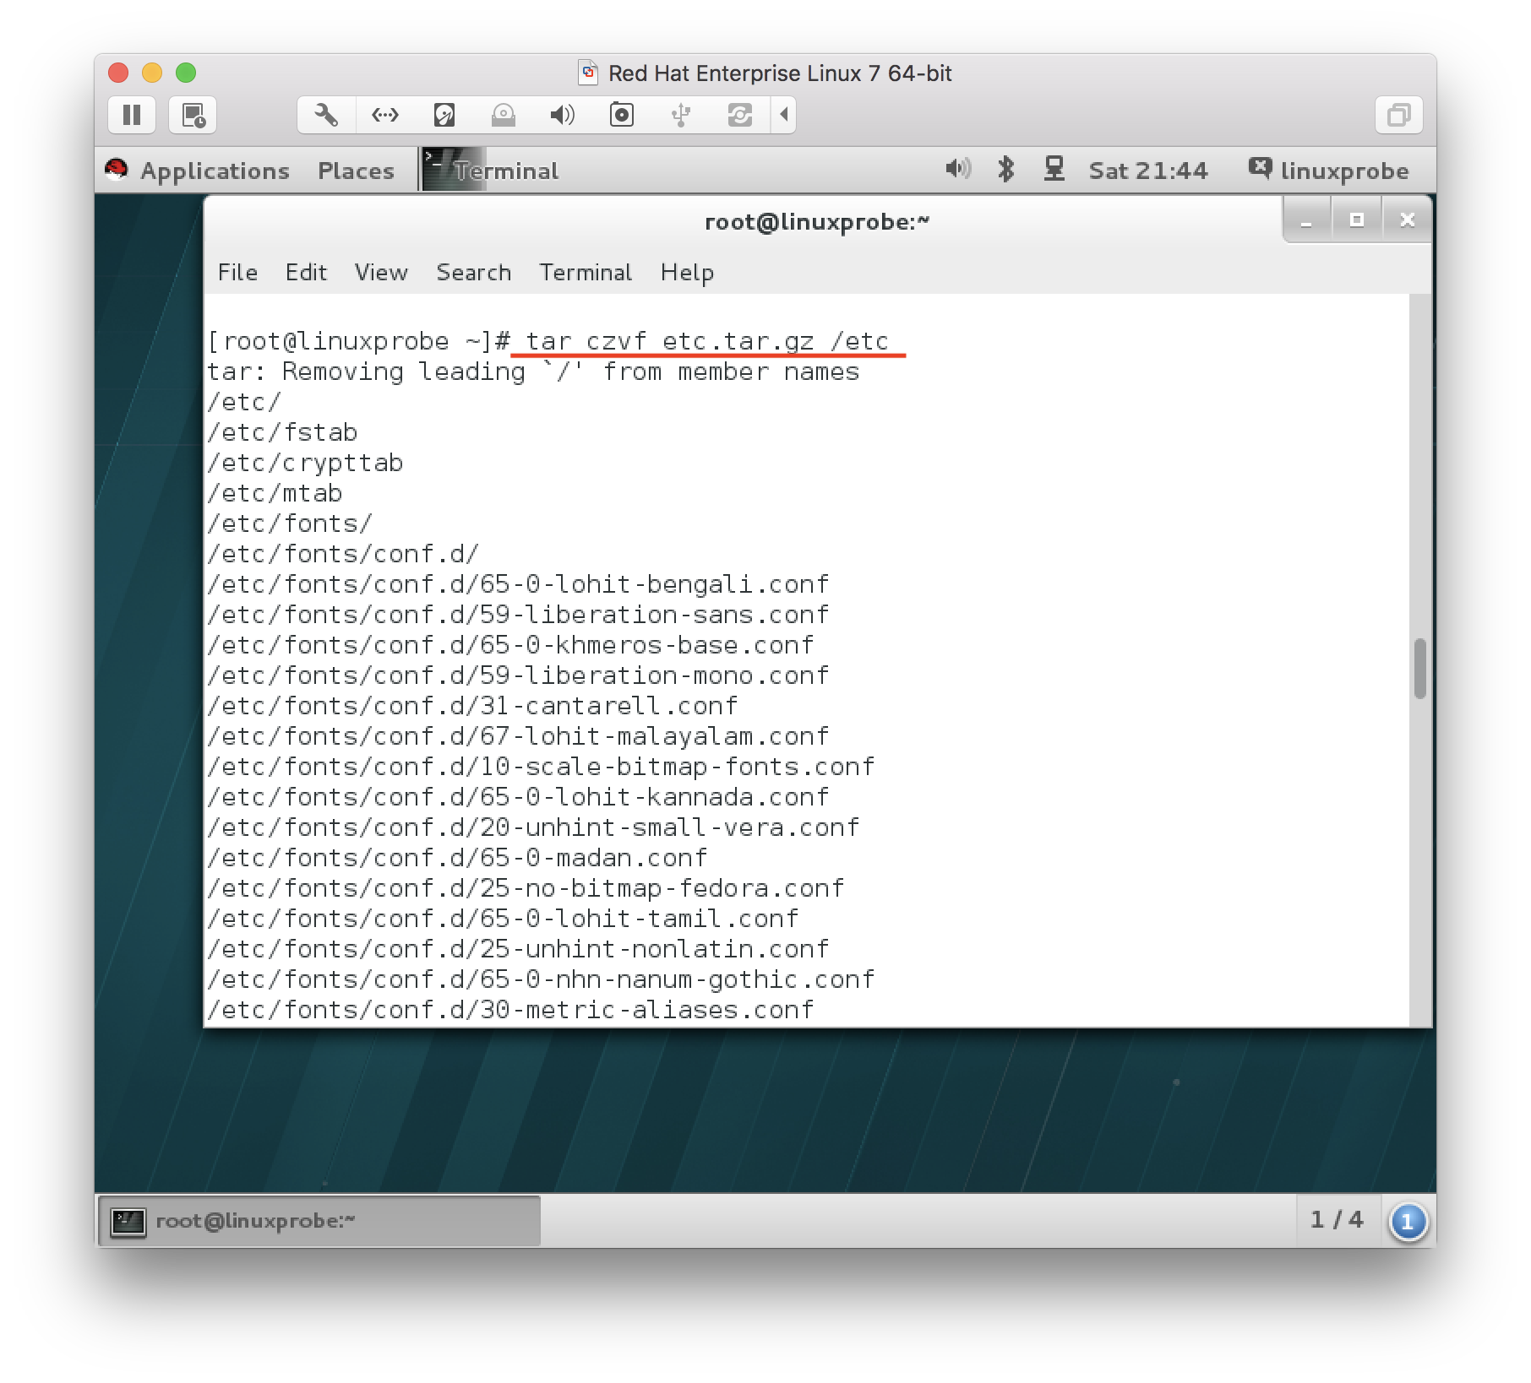1531x1383 pixels.
Task: Open the terminal Help menu
Action: (x=687, y=273)
